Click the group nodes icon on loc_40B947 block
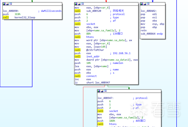Image resolution: width=188 pixels, height=127 pixels. point(105,91)
